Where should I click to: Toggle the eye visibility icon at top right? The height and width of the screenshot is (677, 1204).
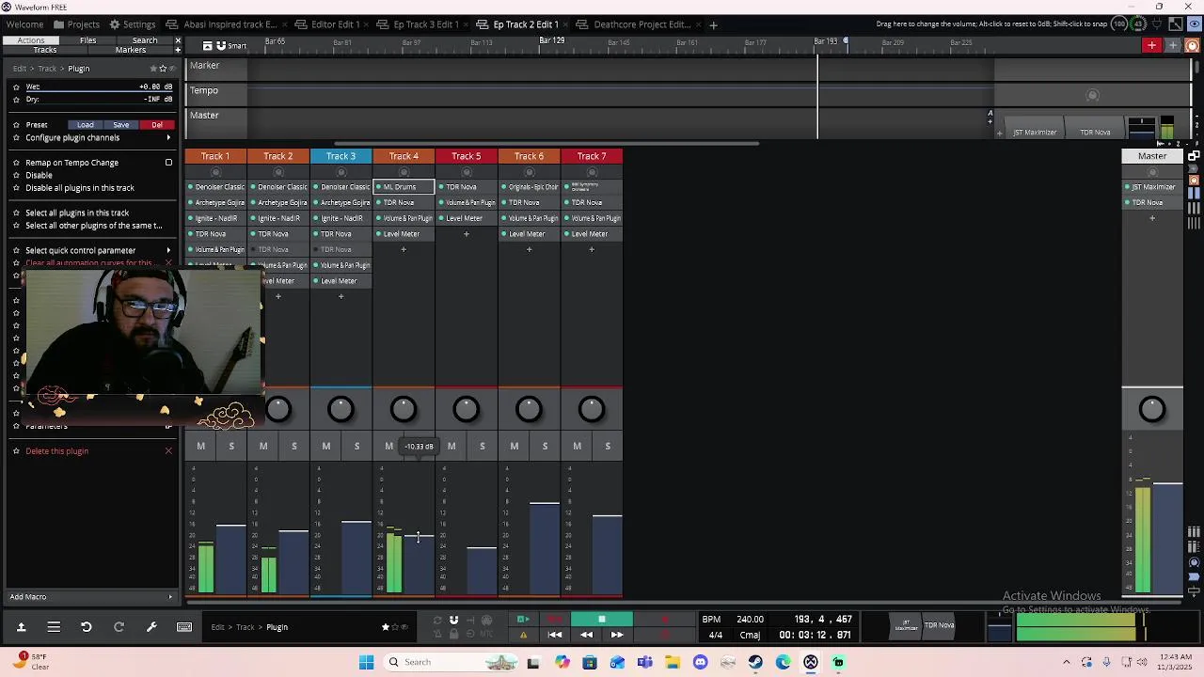pyautogui.click(x=1193, y=24)
